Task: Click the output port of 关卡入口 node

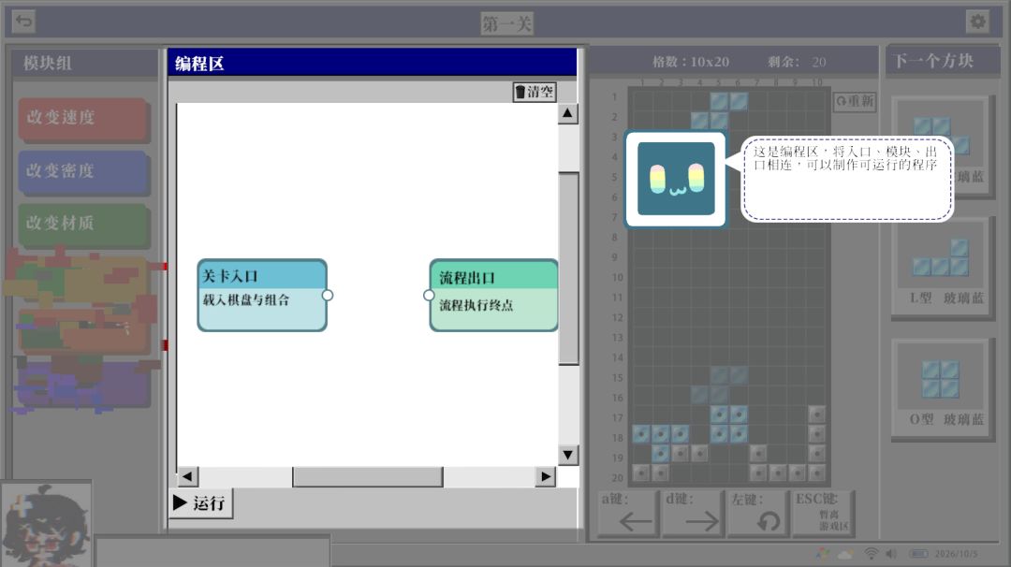Action: pos(328,295)
